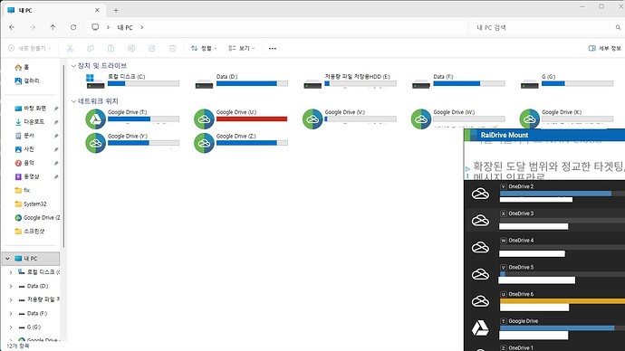
Task: Open the 스크린샷 folder in sidebar
Action: 31,232
